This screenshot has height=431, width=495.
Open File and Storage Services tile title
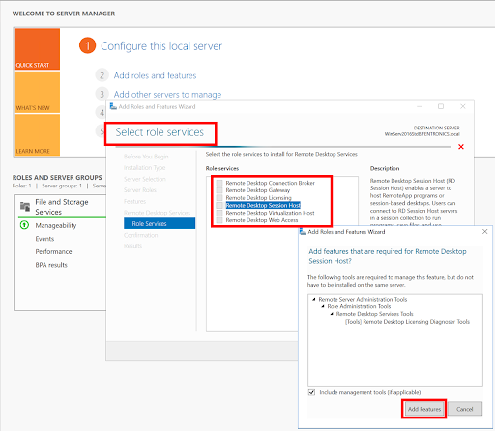[62, 207]
